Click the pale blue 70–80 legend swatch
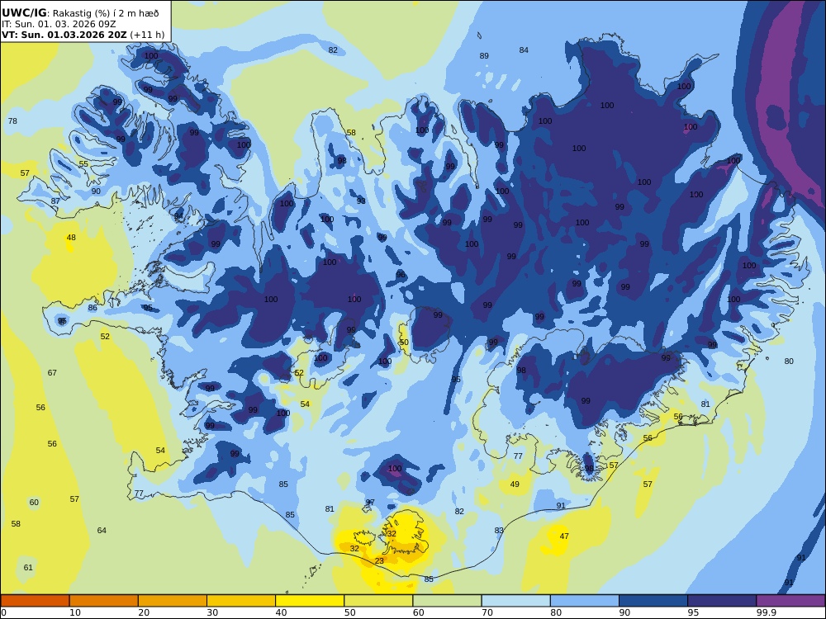This screenshot has height=619, width=826. tap(515, 601)
